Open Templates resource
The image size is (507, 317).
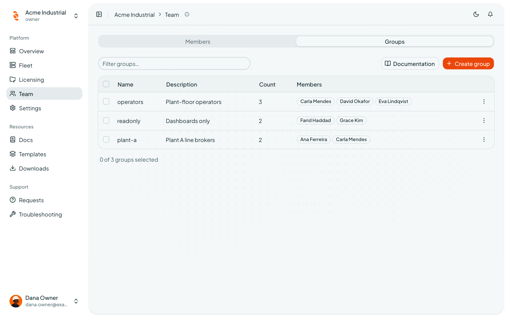pyautogui.click(x=44, y=154)
